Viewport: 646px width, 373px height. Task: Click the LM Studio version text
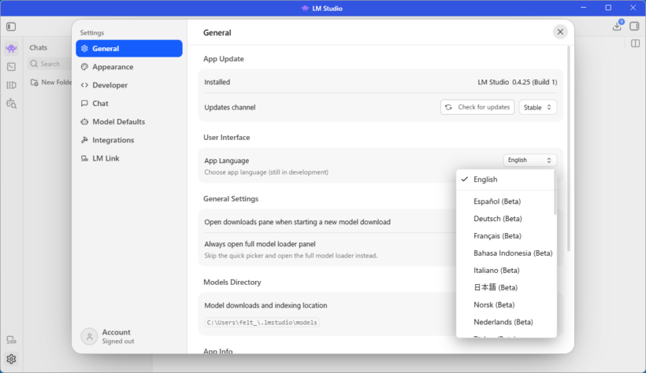point(517,82)
